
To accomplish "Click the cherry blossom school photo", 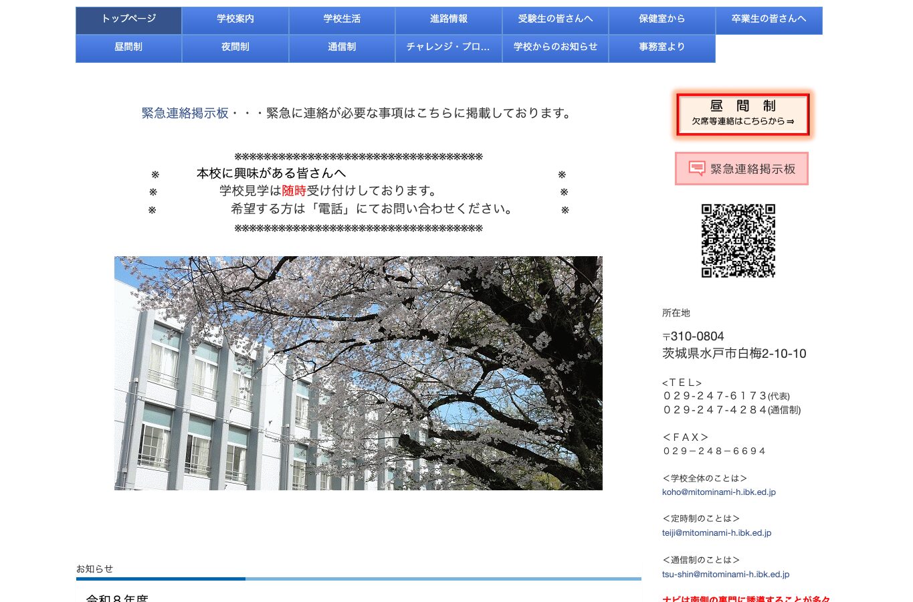I will (359, 373).
